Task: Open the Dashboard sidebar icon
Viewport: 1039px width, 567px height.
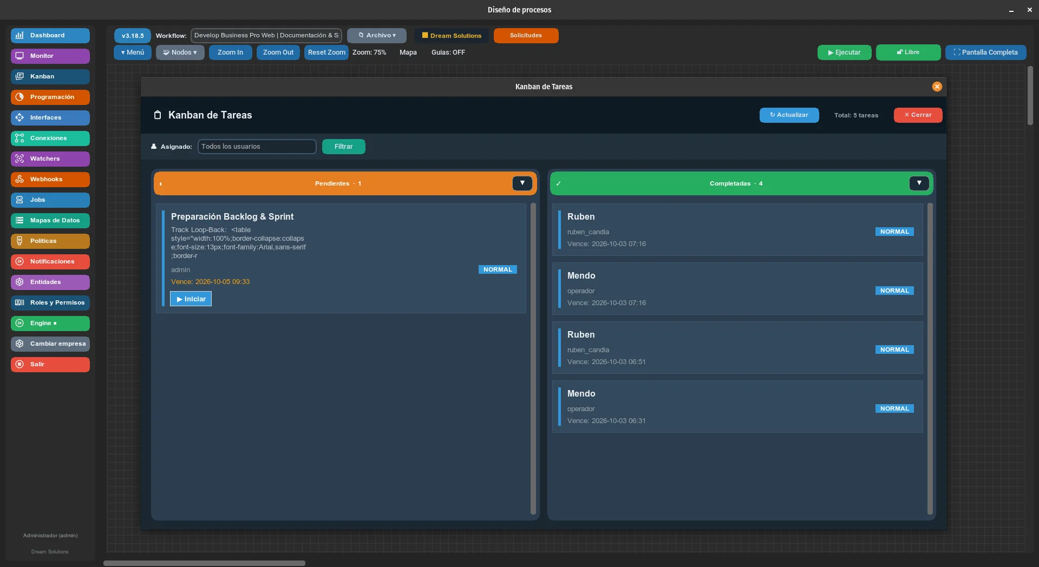Action: 19,36
